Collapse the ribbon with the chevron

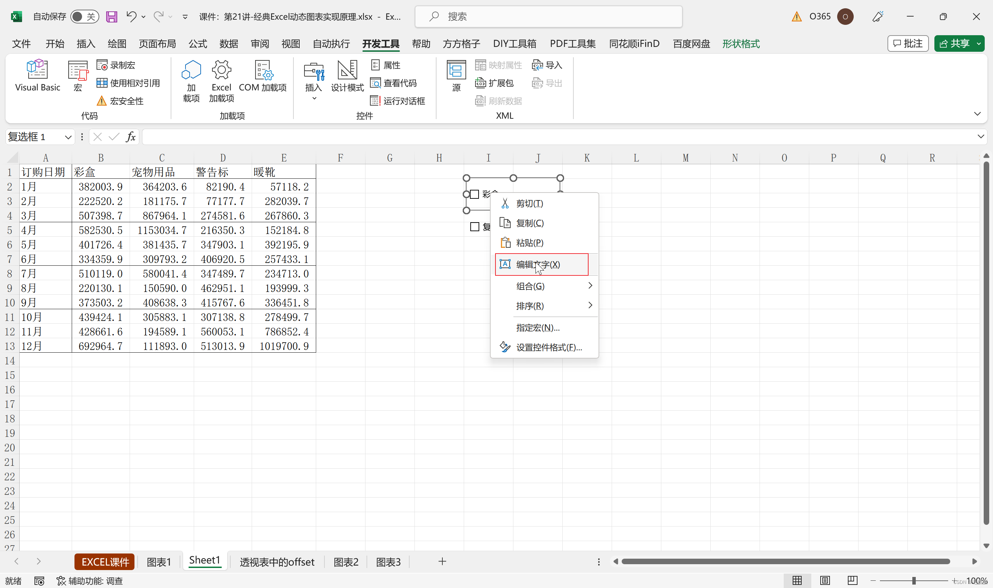coord(977,114)
